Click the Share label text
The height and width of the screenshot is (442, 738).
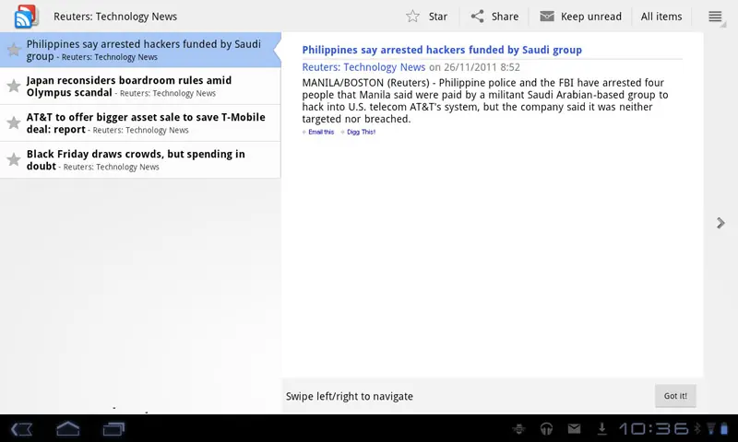tap(505, 17)
